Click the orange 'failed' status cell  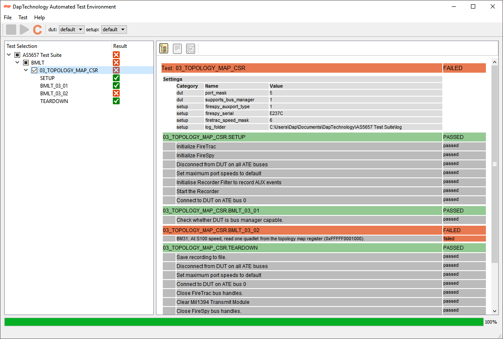point(464,239)
